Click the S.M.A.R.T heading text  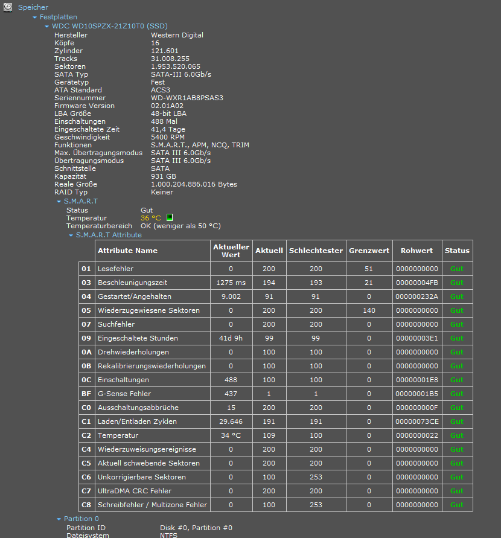tap(81, 201)
